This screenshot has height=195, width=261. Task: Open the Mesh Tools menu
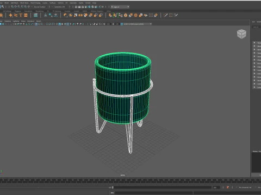pos(24,3)
